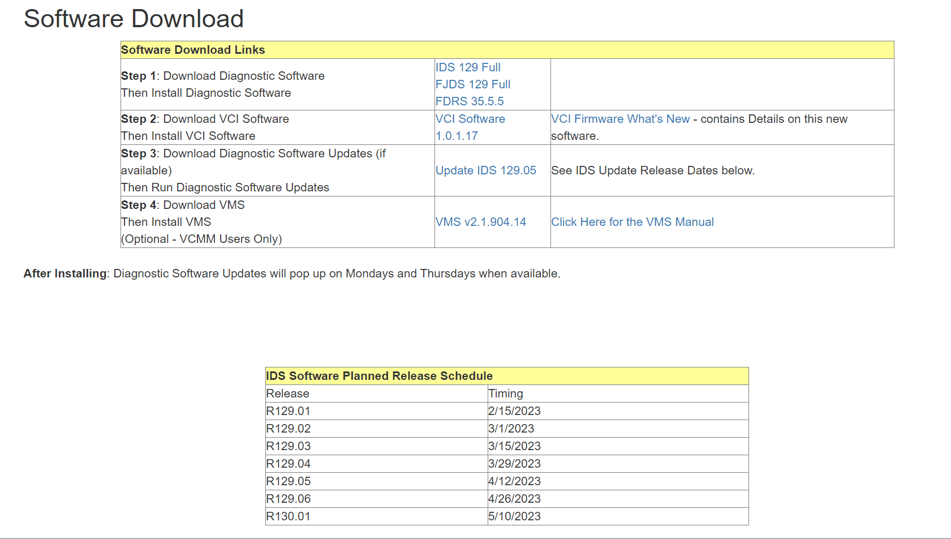Image resolution: width=951 pixels, height=539 pixels.
Task: Click the Step 4 Download VMS text
Action: tap(183, 205)
